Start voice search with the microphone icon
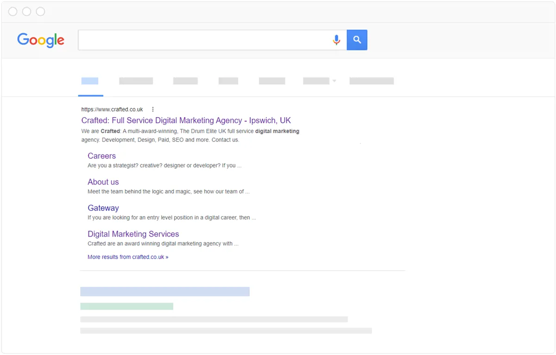556x355 pixels. tap(336, 40)
